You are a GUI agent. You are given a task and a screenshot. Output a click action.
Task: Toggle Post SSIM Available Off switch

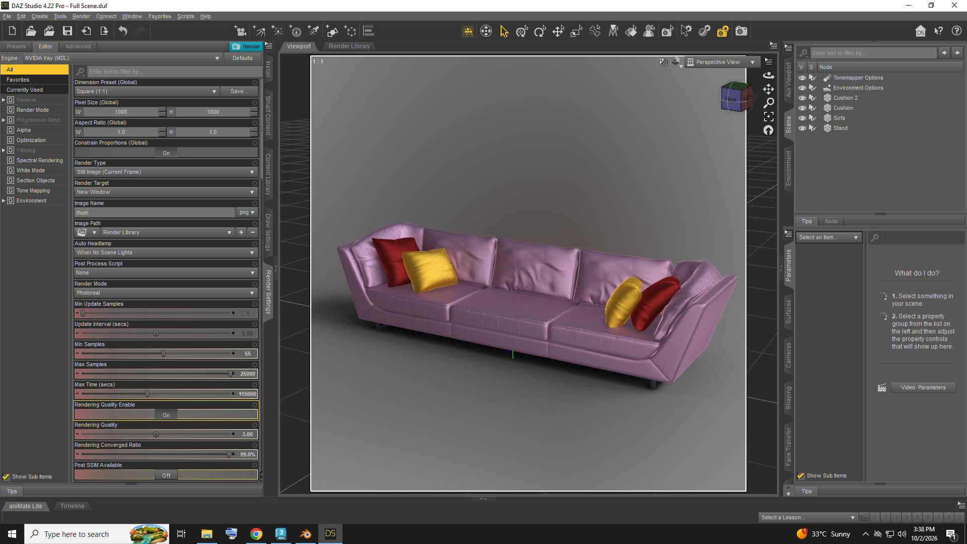(x=166, y=475)
